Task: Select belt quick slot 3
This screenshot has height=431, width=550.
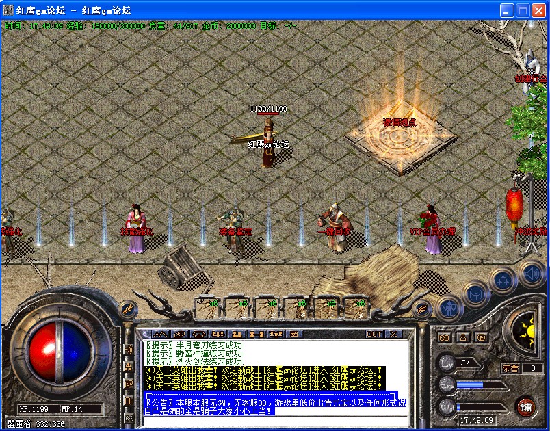Action: click(267, 308)
